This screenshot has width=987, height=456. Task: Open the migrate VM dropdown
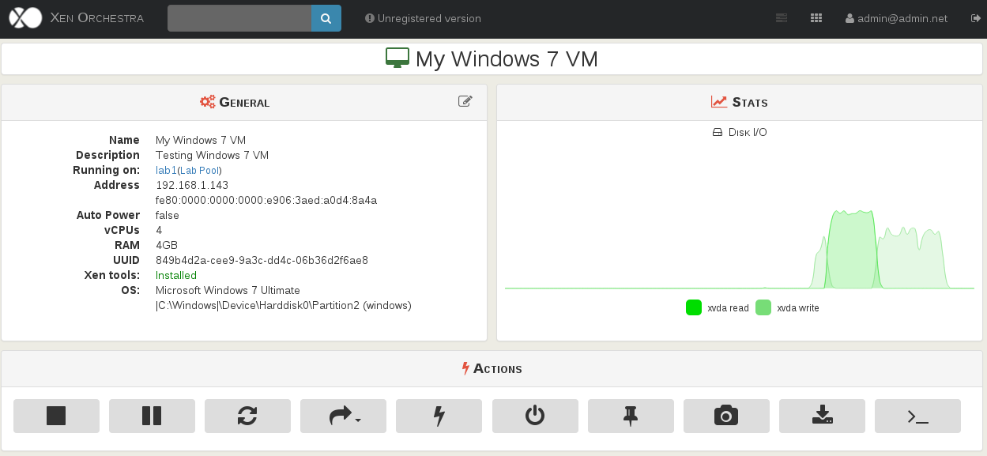click(x=343, y=416)
